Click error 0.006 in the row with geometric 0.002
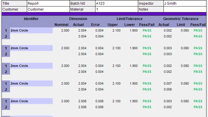The height and width of the screenshot is (117, 208). pyautogui.click(x=99, y=107)
